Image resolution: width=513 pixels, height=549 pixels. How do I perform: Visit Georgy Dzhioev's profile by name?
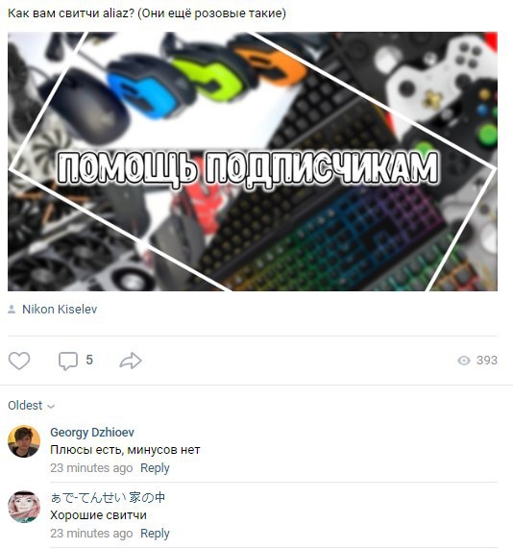[92, 432]
